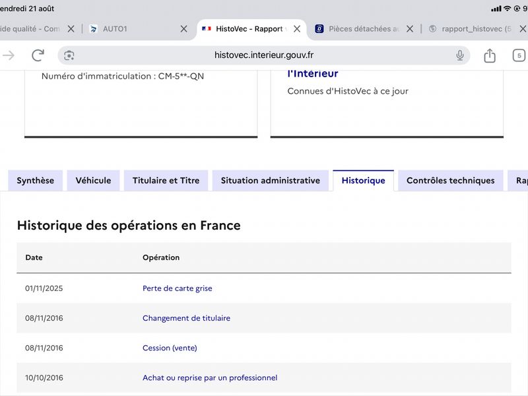The image size is (528, 396).
Task: Close the Pièces détachées tab
Action: (x=409, y=29)
